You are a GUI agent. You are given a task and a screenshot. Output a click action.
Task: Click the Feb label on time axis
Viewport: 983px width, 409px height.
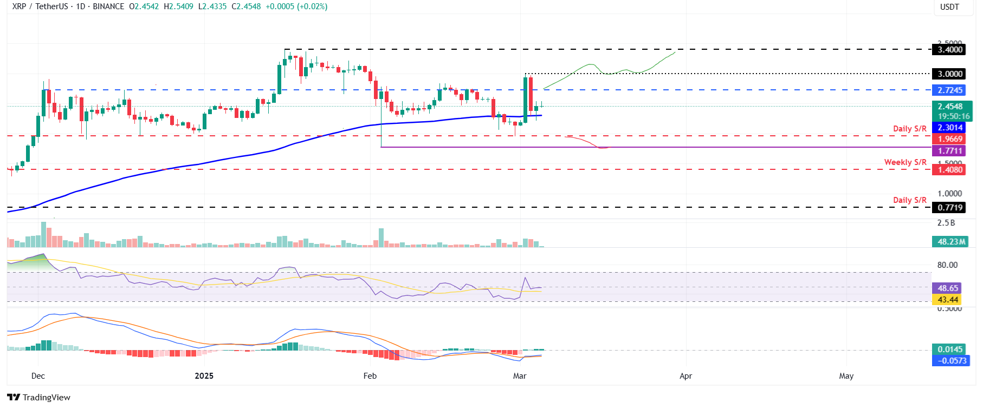tap(370, 376)
